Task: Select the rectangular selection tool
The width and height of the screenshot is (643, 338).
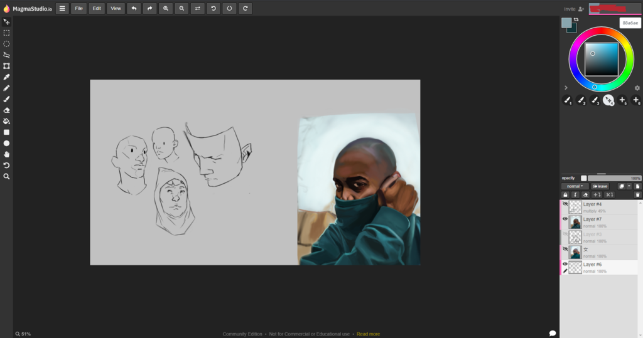Action: (6, 33)
